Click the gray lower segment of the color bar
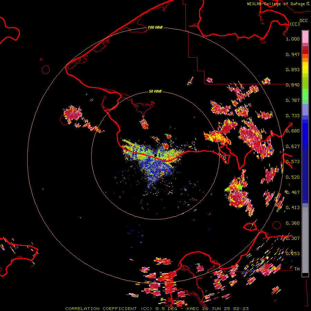Image resolution: width=311 pixels, height=311 pixels. coord(305,240)
